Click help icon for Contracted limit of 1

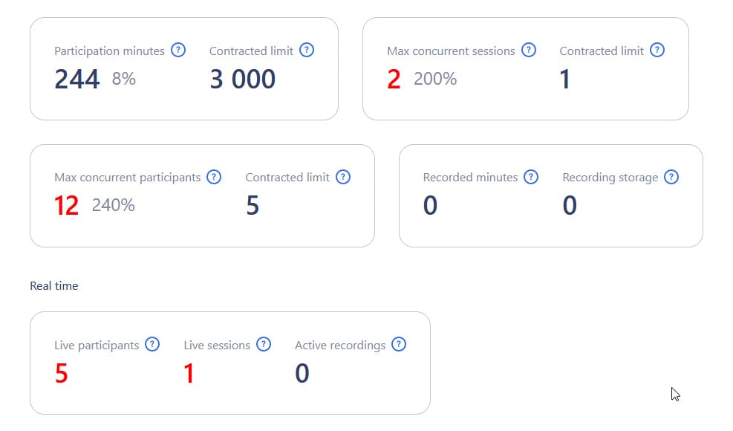click(657, 51)
